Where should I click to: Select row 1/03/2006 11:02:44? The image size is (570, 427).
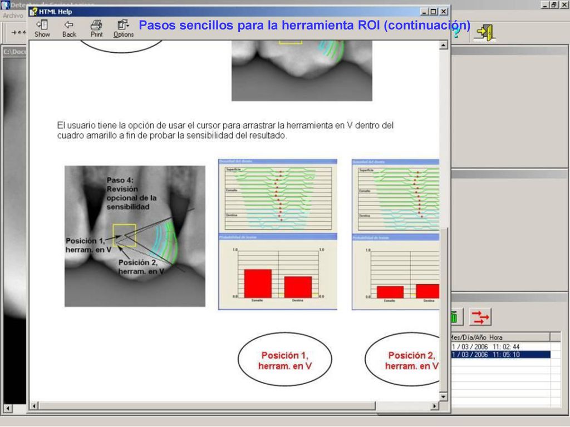[x=501, y=347]
